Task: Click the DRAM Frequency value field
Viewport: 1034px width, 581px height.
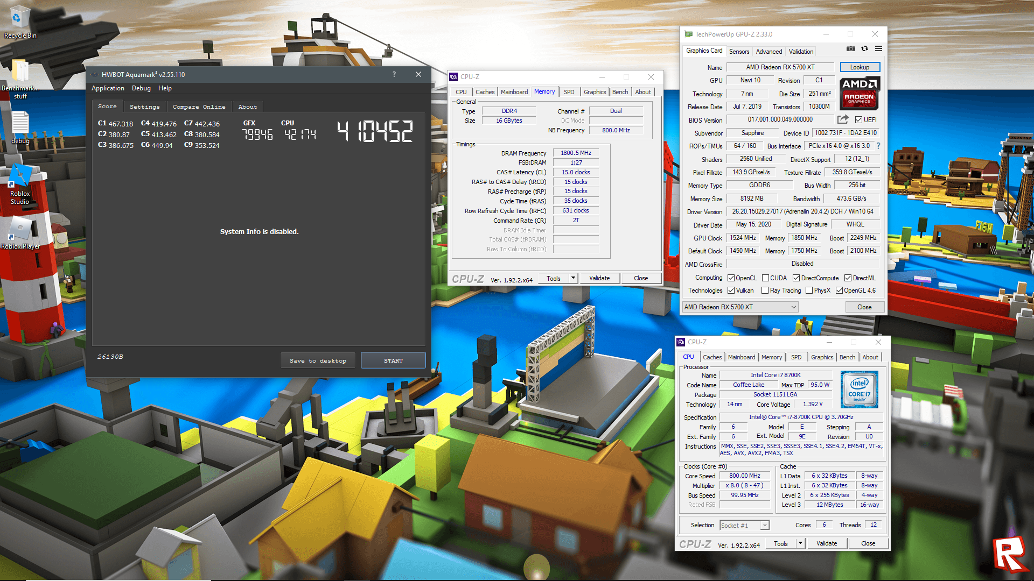Action: 576,153
